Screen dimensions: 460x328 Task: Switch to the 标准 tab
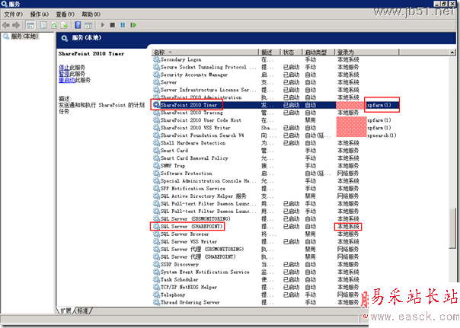tap(84, 310)
